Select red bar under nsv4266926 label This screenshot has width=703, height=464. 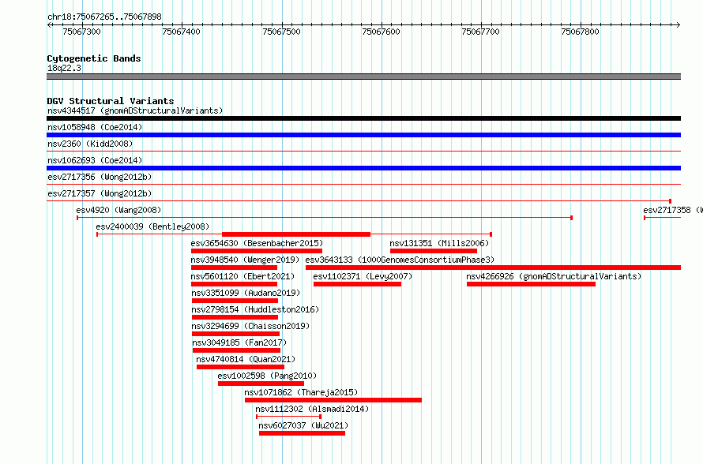(532, 284)
